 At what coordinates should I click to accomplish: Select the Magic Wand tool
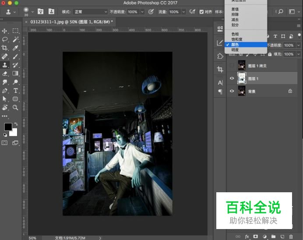(x=15, y=39)
